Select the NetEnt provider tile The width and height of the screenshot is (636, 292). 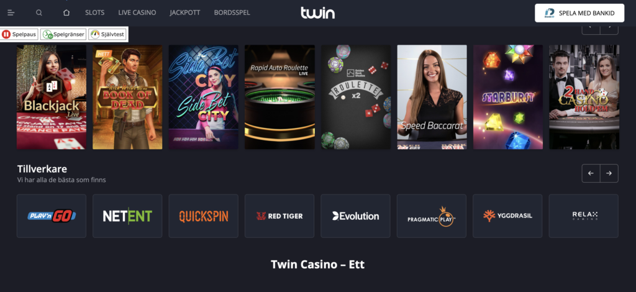point(127,216)
